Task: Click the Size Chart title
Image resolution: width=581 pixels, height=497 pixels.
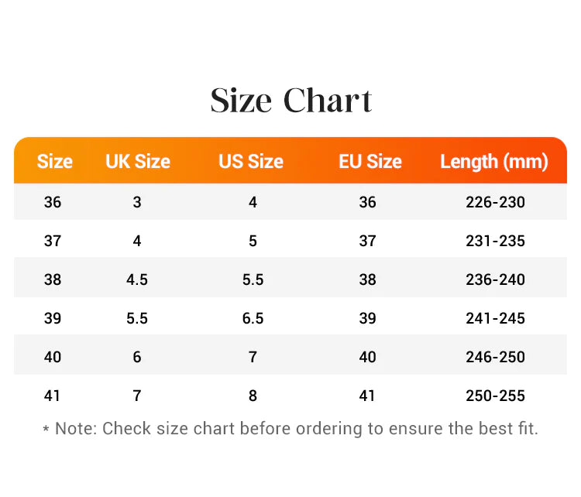Action: tap(290, 101)
